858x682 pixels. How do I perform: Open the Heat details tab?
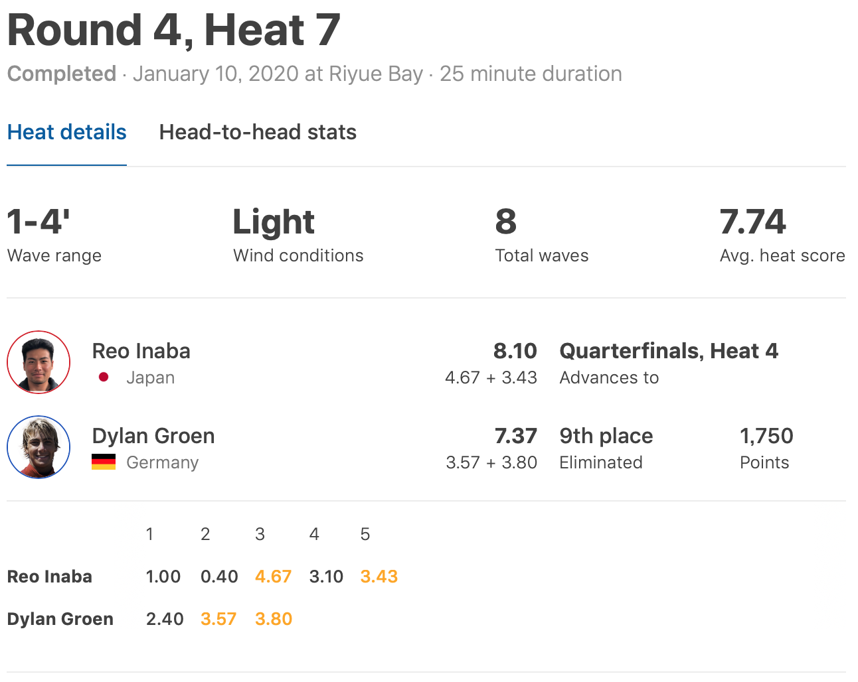[x=66, y=132]
